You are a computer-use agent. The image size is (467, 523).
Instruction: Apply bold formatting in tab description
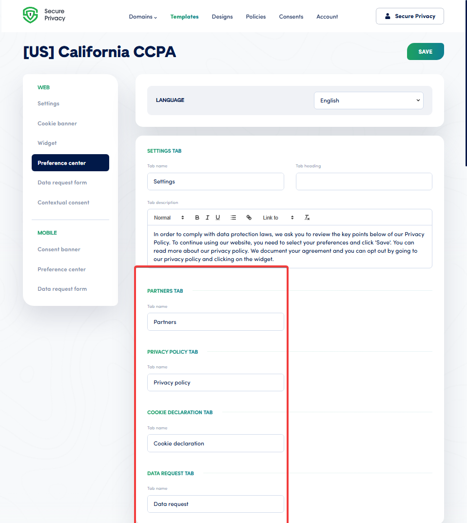pos(197,218)
